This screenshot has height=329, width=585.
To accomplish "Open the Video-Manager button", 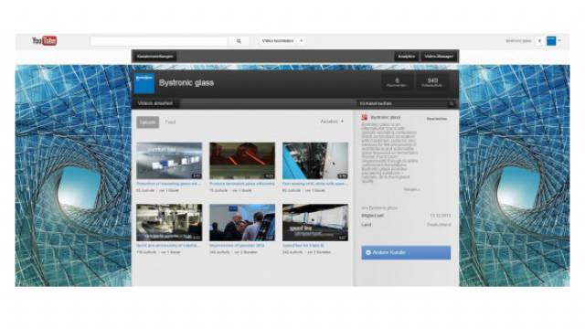I will pyautogui.click(x=439, y=57).
